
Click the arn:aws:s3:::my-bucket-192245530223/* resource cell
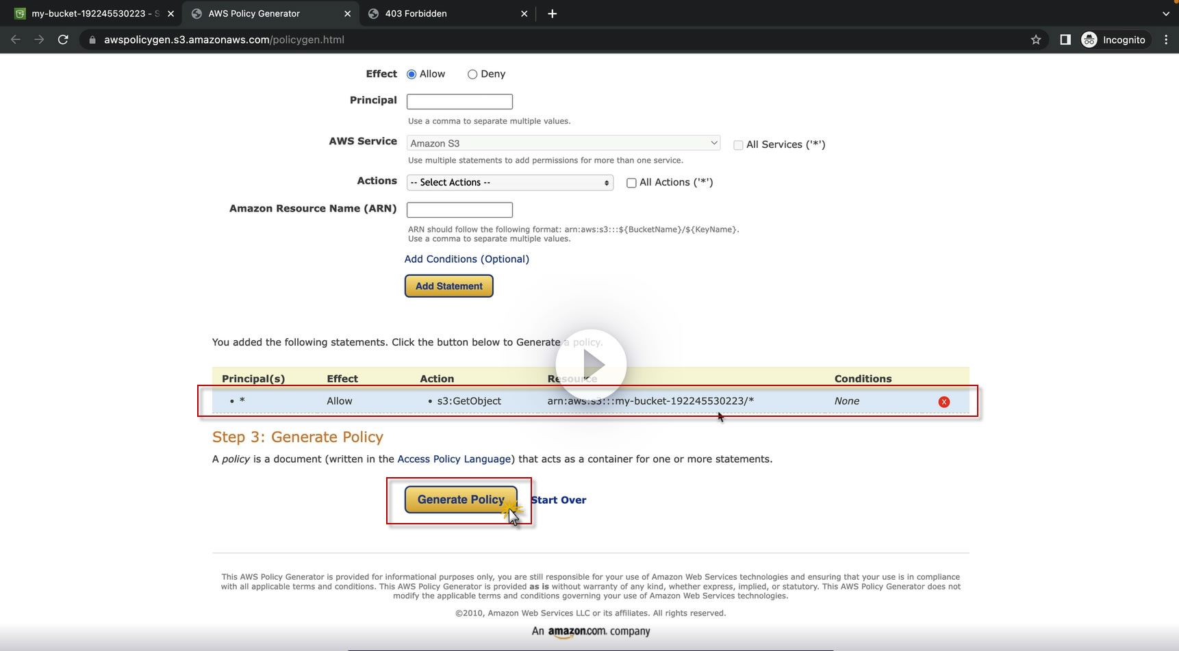[x=650, y=401]
